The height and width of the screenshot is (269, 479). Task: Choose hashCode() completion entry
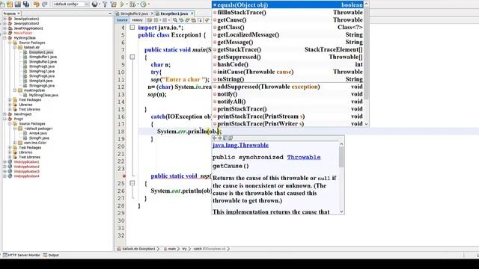[x=288, y=64]
